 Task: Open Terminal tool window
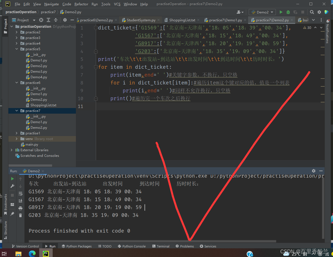coord(161,246)
